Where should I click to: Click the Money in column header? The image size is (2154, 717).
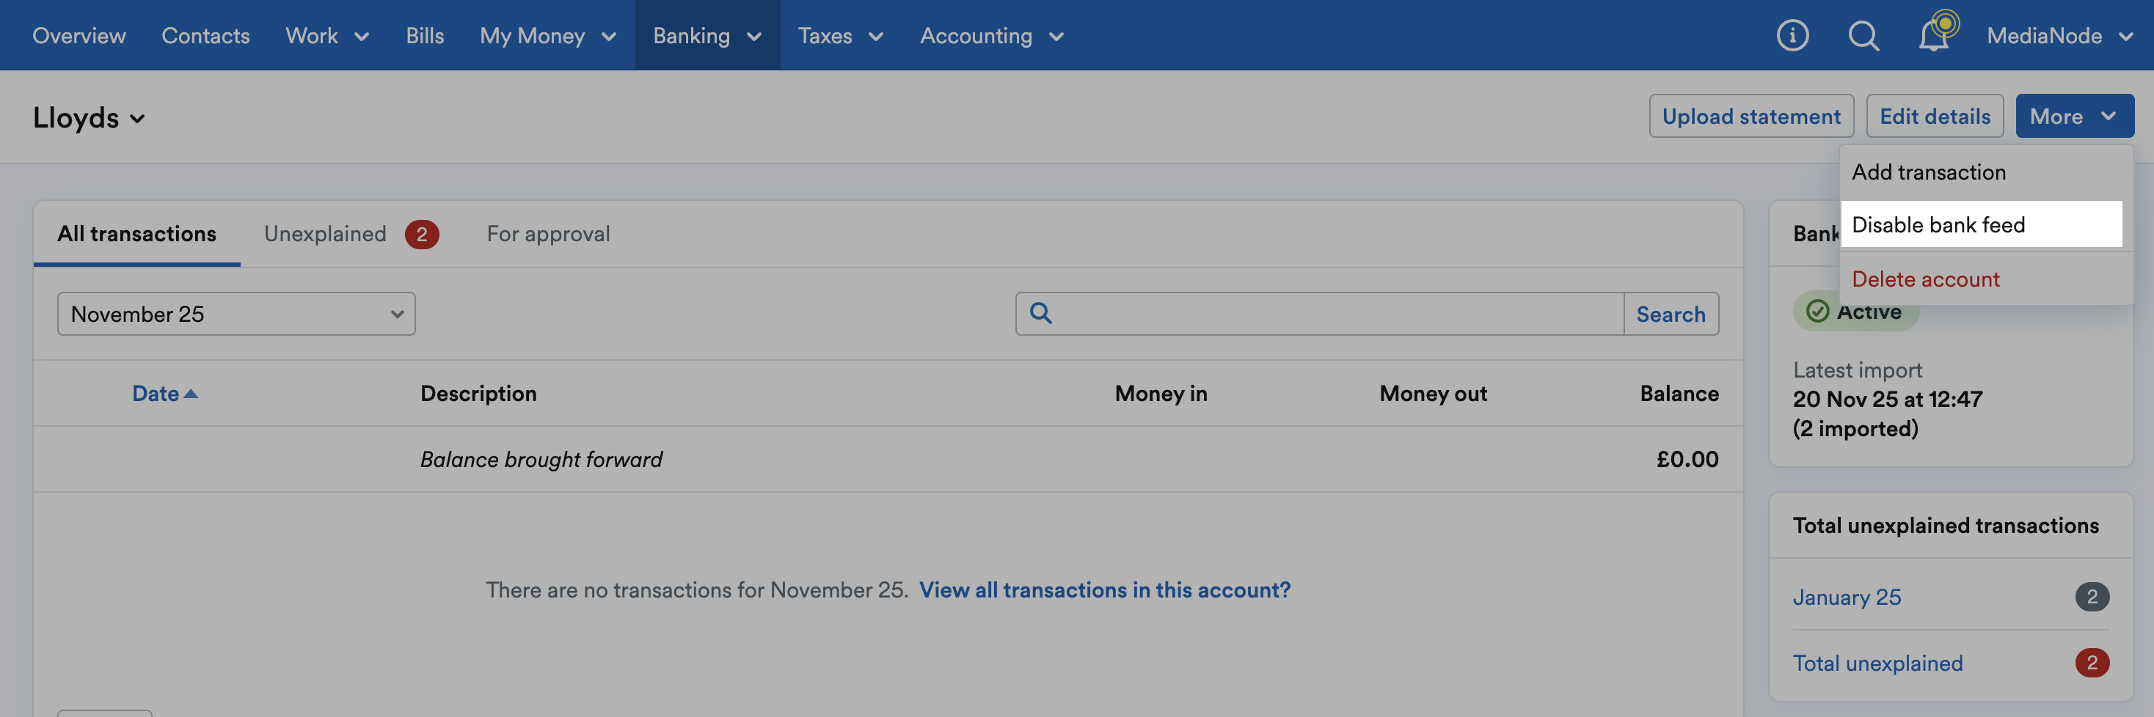pyautogui.click(x=1161, y=394)
